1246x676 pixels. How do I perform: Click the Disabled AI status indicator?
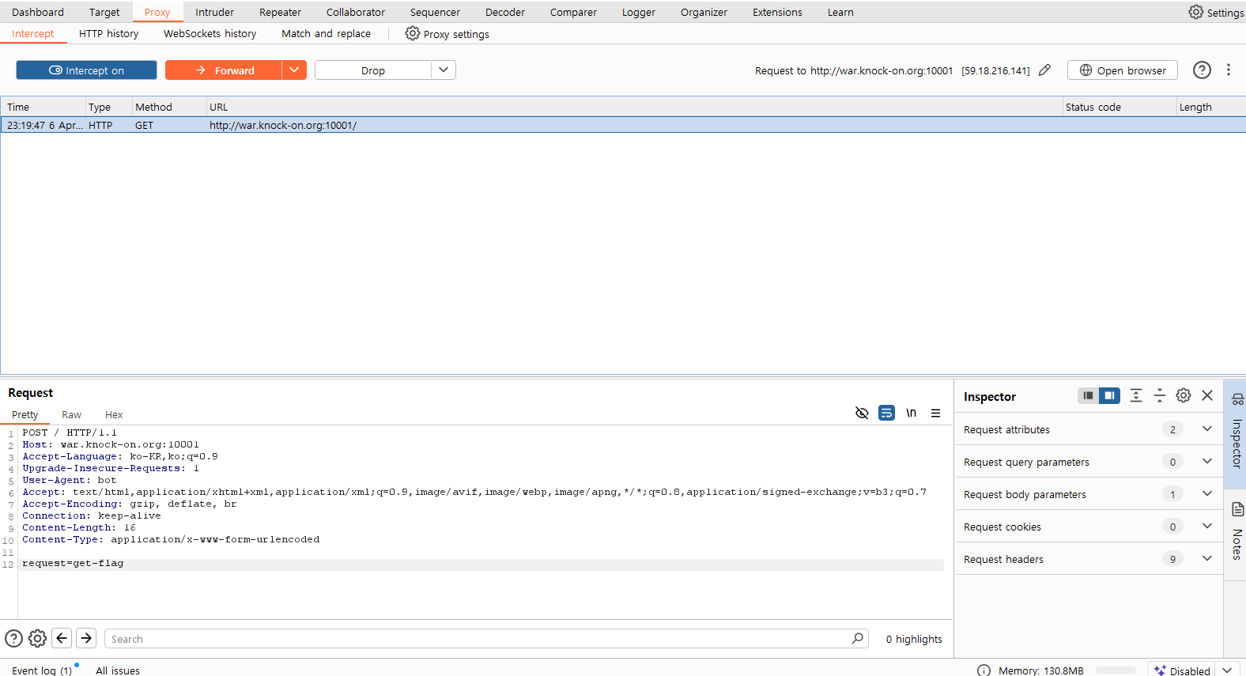click(x=1182, y=670)
